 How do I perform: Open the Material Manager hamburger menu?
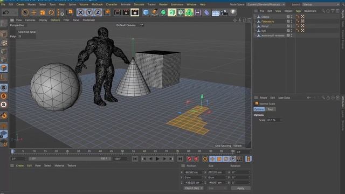tap(12, 165)
